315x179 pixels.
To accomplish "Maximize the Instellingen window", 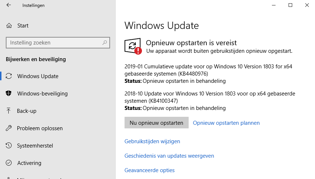I will [290, 5].
